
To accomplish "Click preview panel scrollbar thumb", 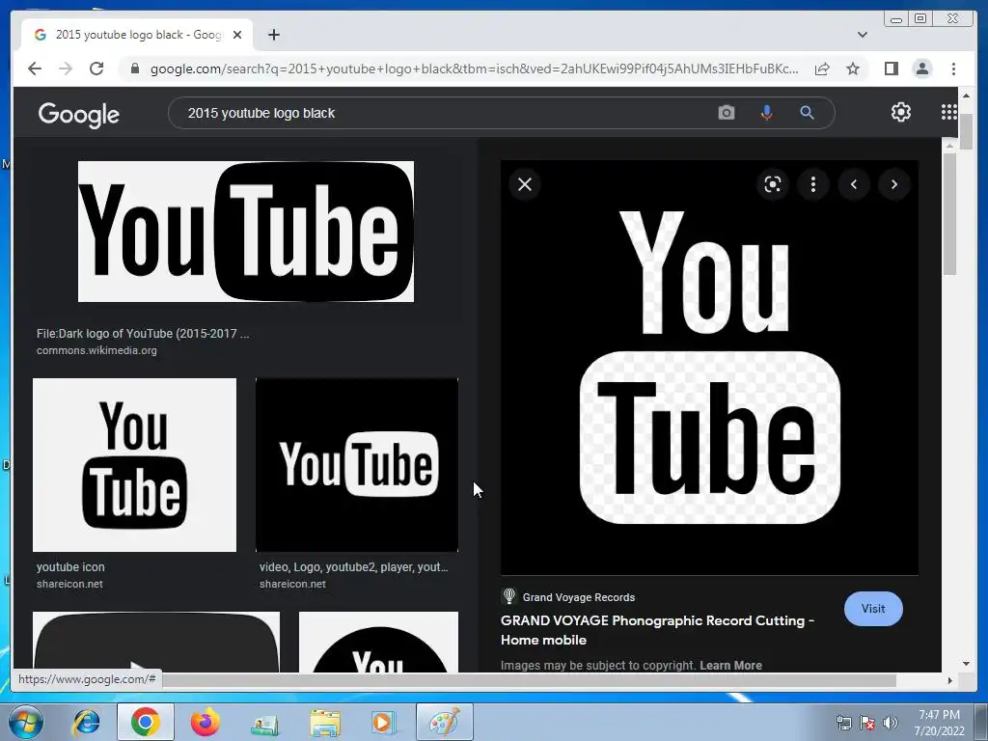I will pyautogui.click(x=949, y=213).
